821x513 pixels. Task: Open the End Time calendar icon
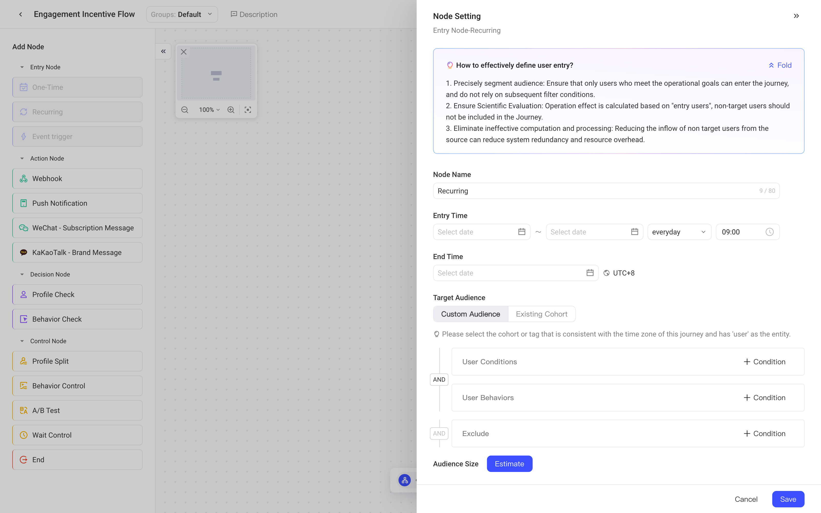point(590,273)
